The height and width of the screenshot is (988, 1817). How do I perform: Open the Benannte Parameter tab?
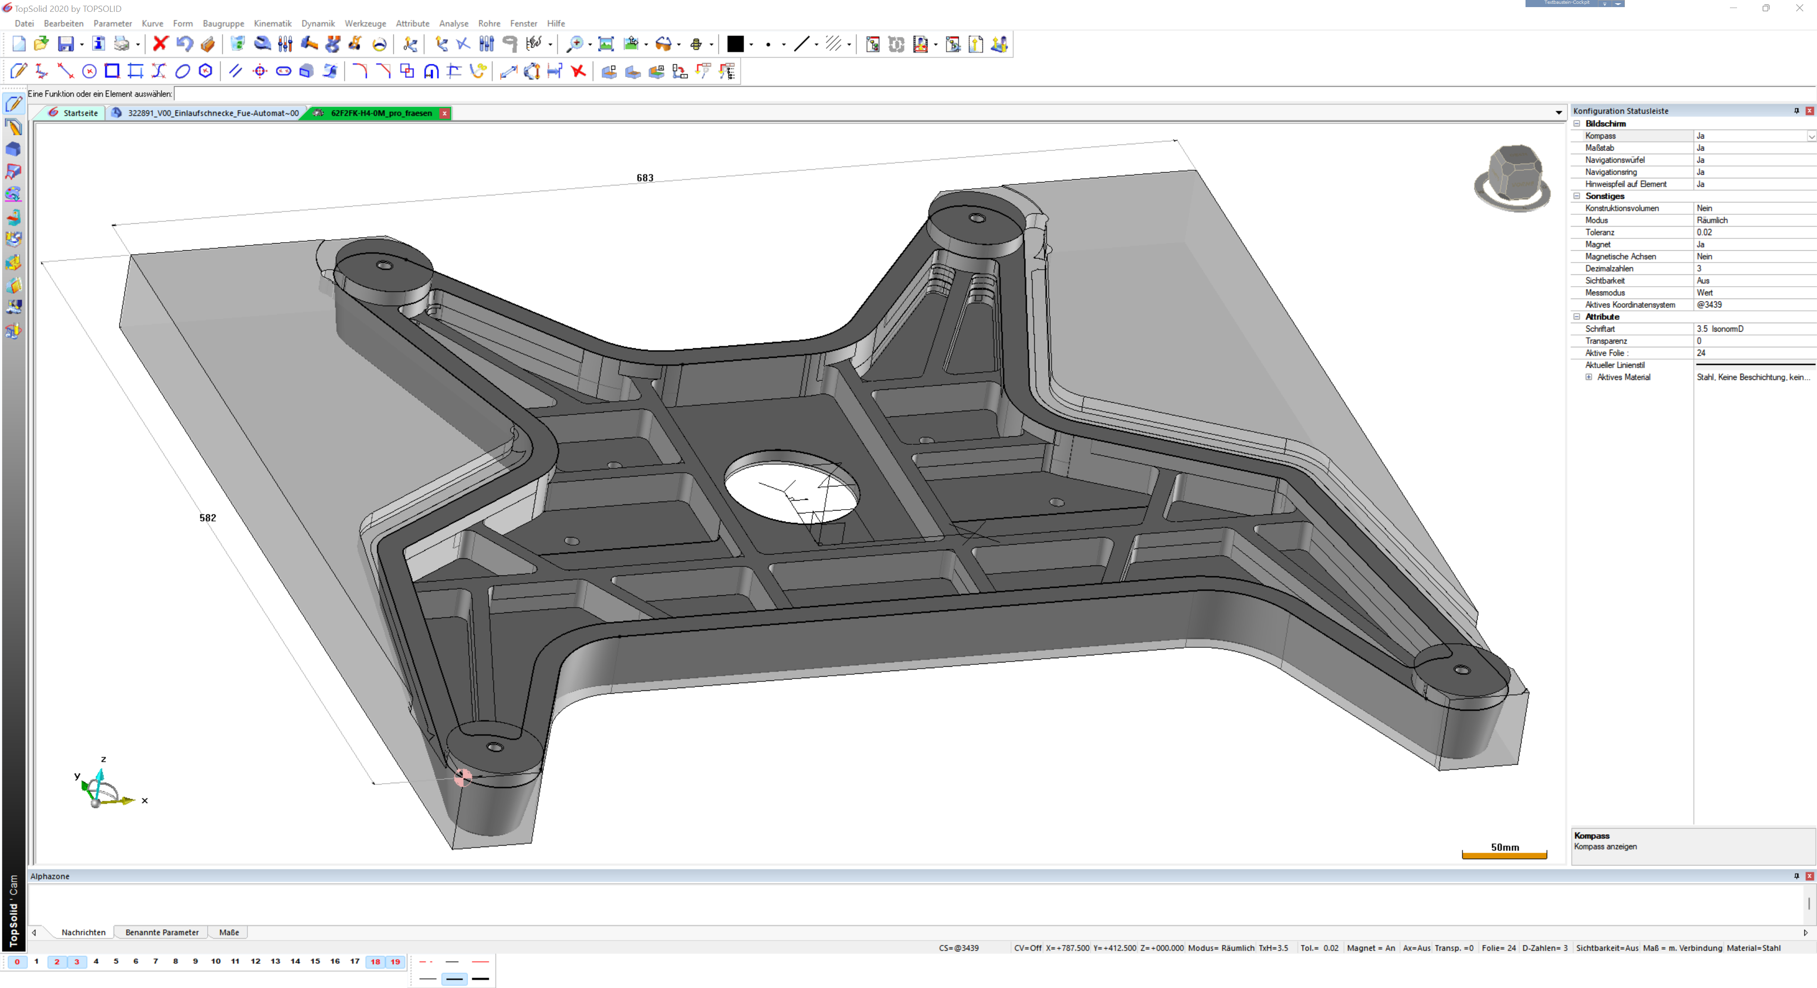tap(161, 932)
